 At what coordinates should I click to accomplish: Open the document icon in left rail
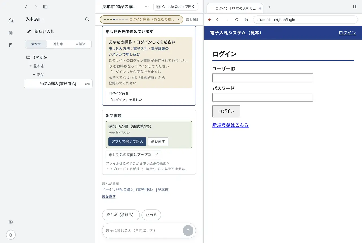pyautogui.click(x=11, y=45)
